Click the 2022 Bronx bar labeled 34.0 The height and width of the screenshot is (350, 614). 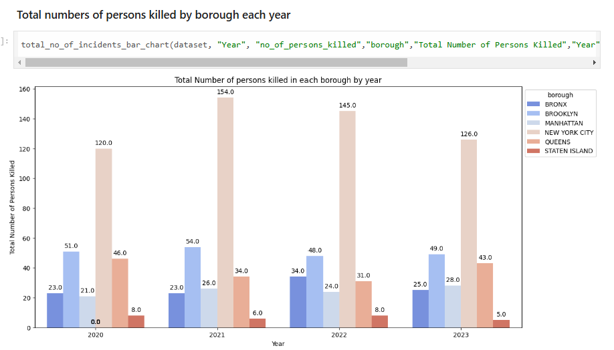(x=298, y=303)
